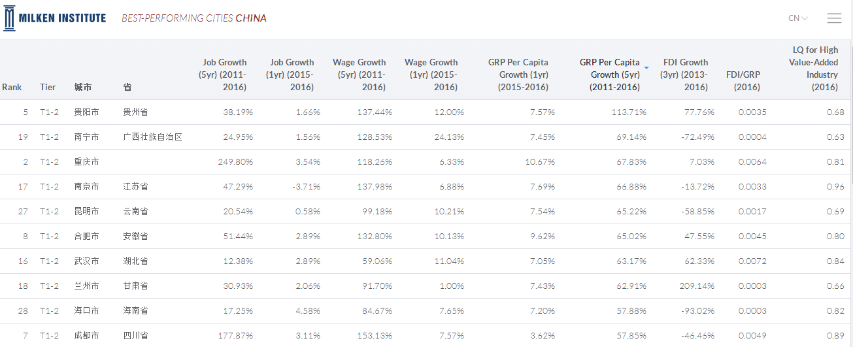
Task: Select the 贵阳市 city row
Action: coord(86,112)
